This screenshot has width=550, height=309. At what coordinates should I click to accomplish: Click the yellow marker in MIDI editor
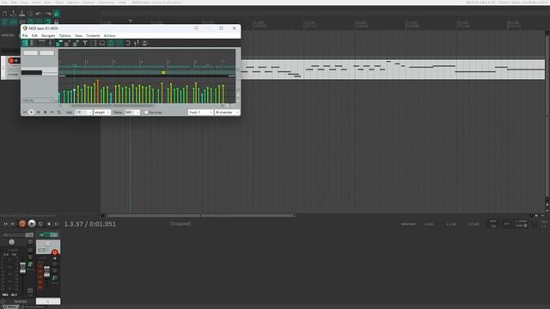click(x=163, y=72)
